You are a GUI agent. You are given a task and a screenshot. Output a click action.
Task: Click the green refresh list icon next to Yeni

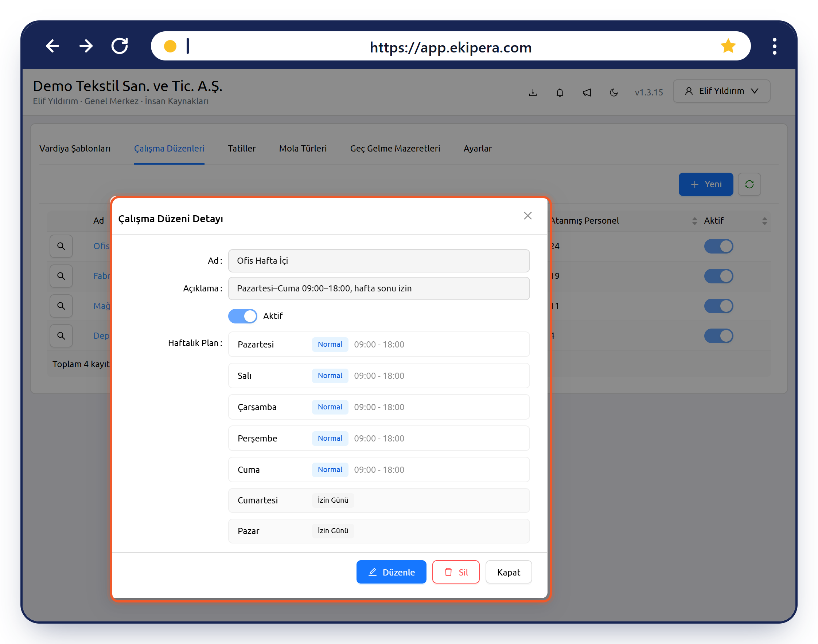[749, 184]
